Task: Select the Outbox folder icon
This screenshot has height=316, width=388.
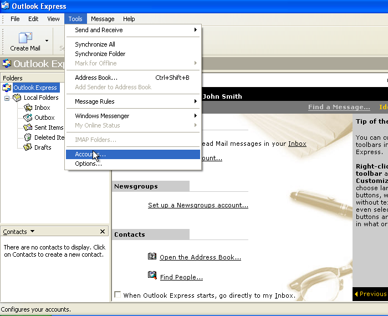Action: [x=28, y=118]
